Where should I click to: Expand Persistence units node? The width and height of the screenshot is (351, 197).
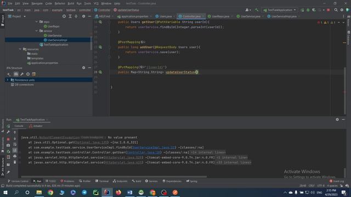[8, 80]
